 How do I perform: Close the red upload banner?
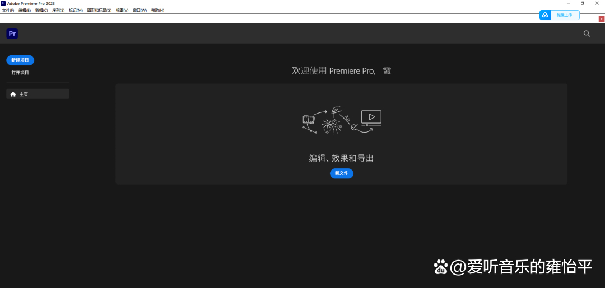tap(601, 19)
